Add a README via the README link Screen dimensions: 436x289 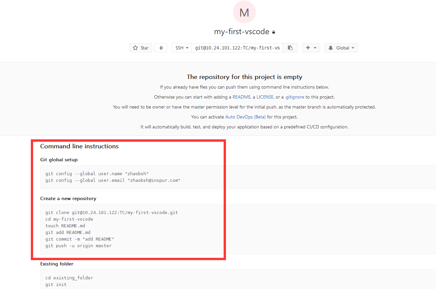pyautogui.click(x=242, y=97)
